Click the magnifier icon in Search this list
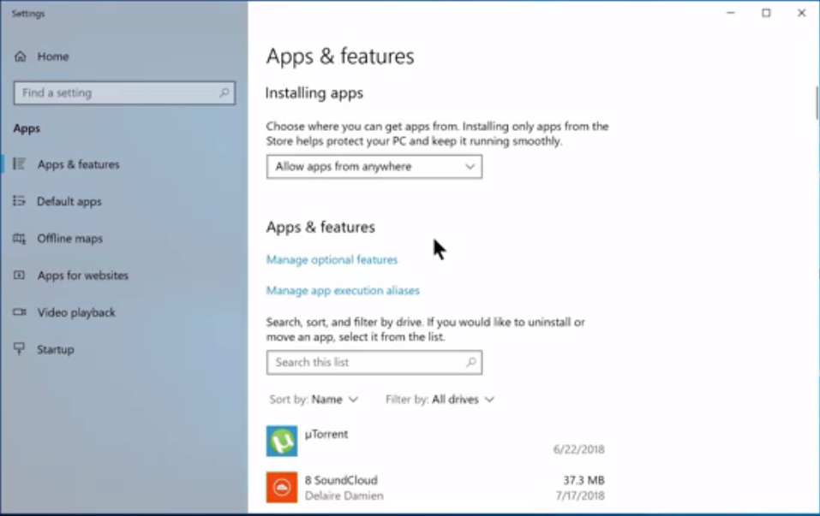 coord(471,362)
